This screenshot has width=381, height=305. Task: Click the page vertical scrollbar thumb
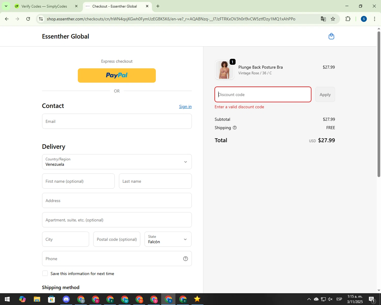tap(379, 104)
